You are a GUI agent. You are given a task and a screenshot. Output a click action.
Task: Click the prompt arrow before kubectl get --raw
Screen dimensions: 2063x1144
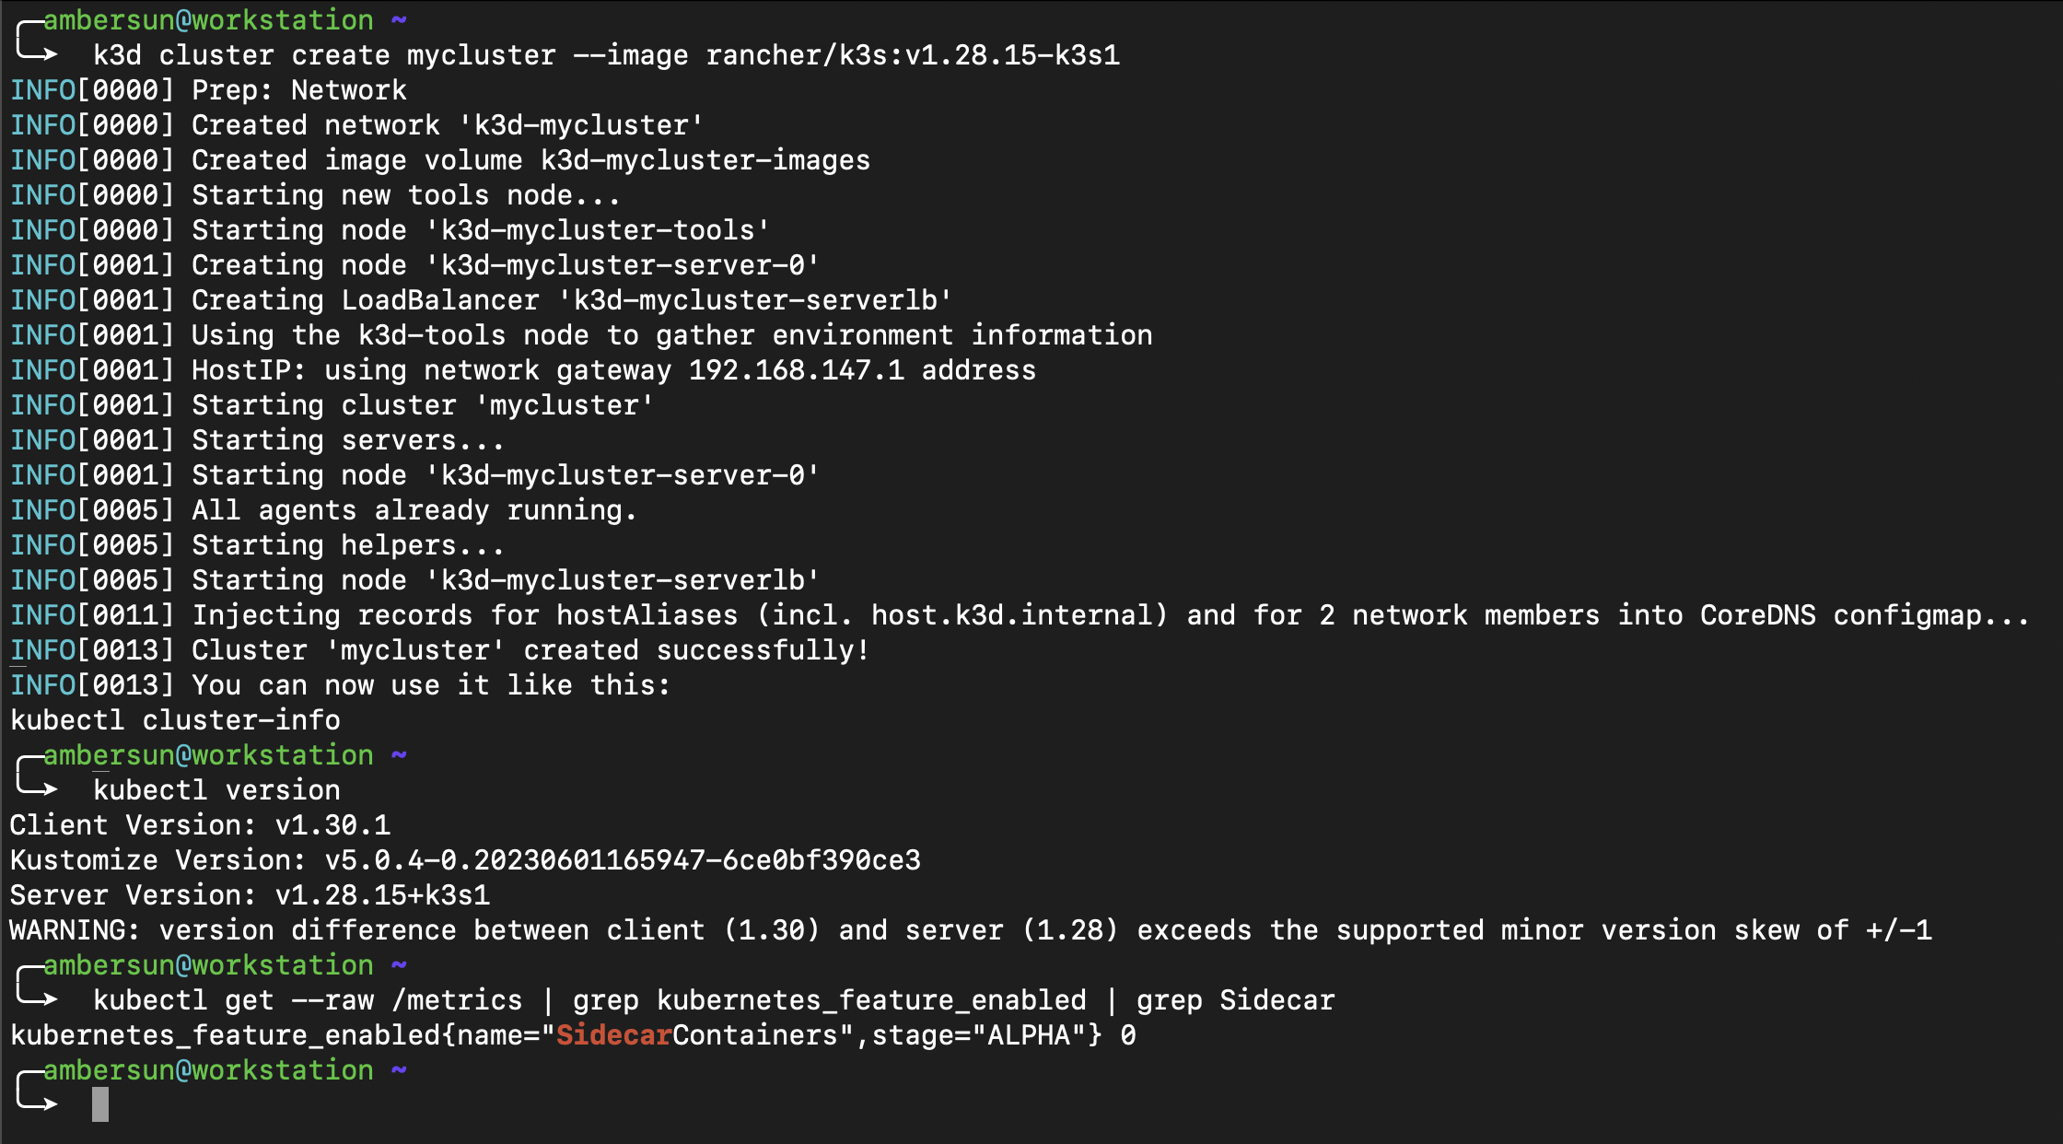click(x=37, y=991)
